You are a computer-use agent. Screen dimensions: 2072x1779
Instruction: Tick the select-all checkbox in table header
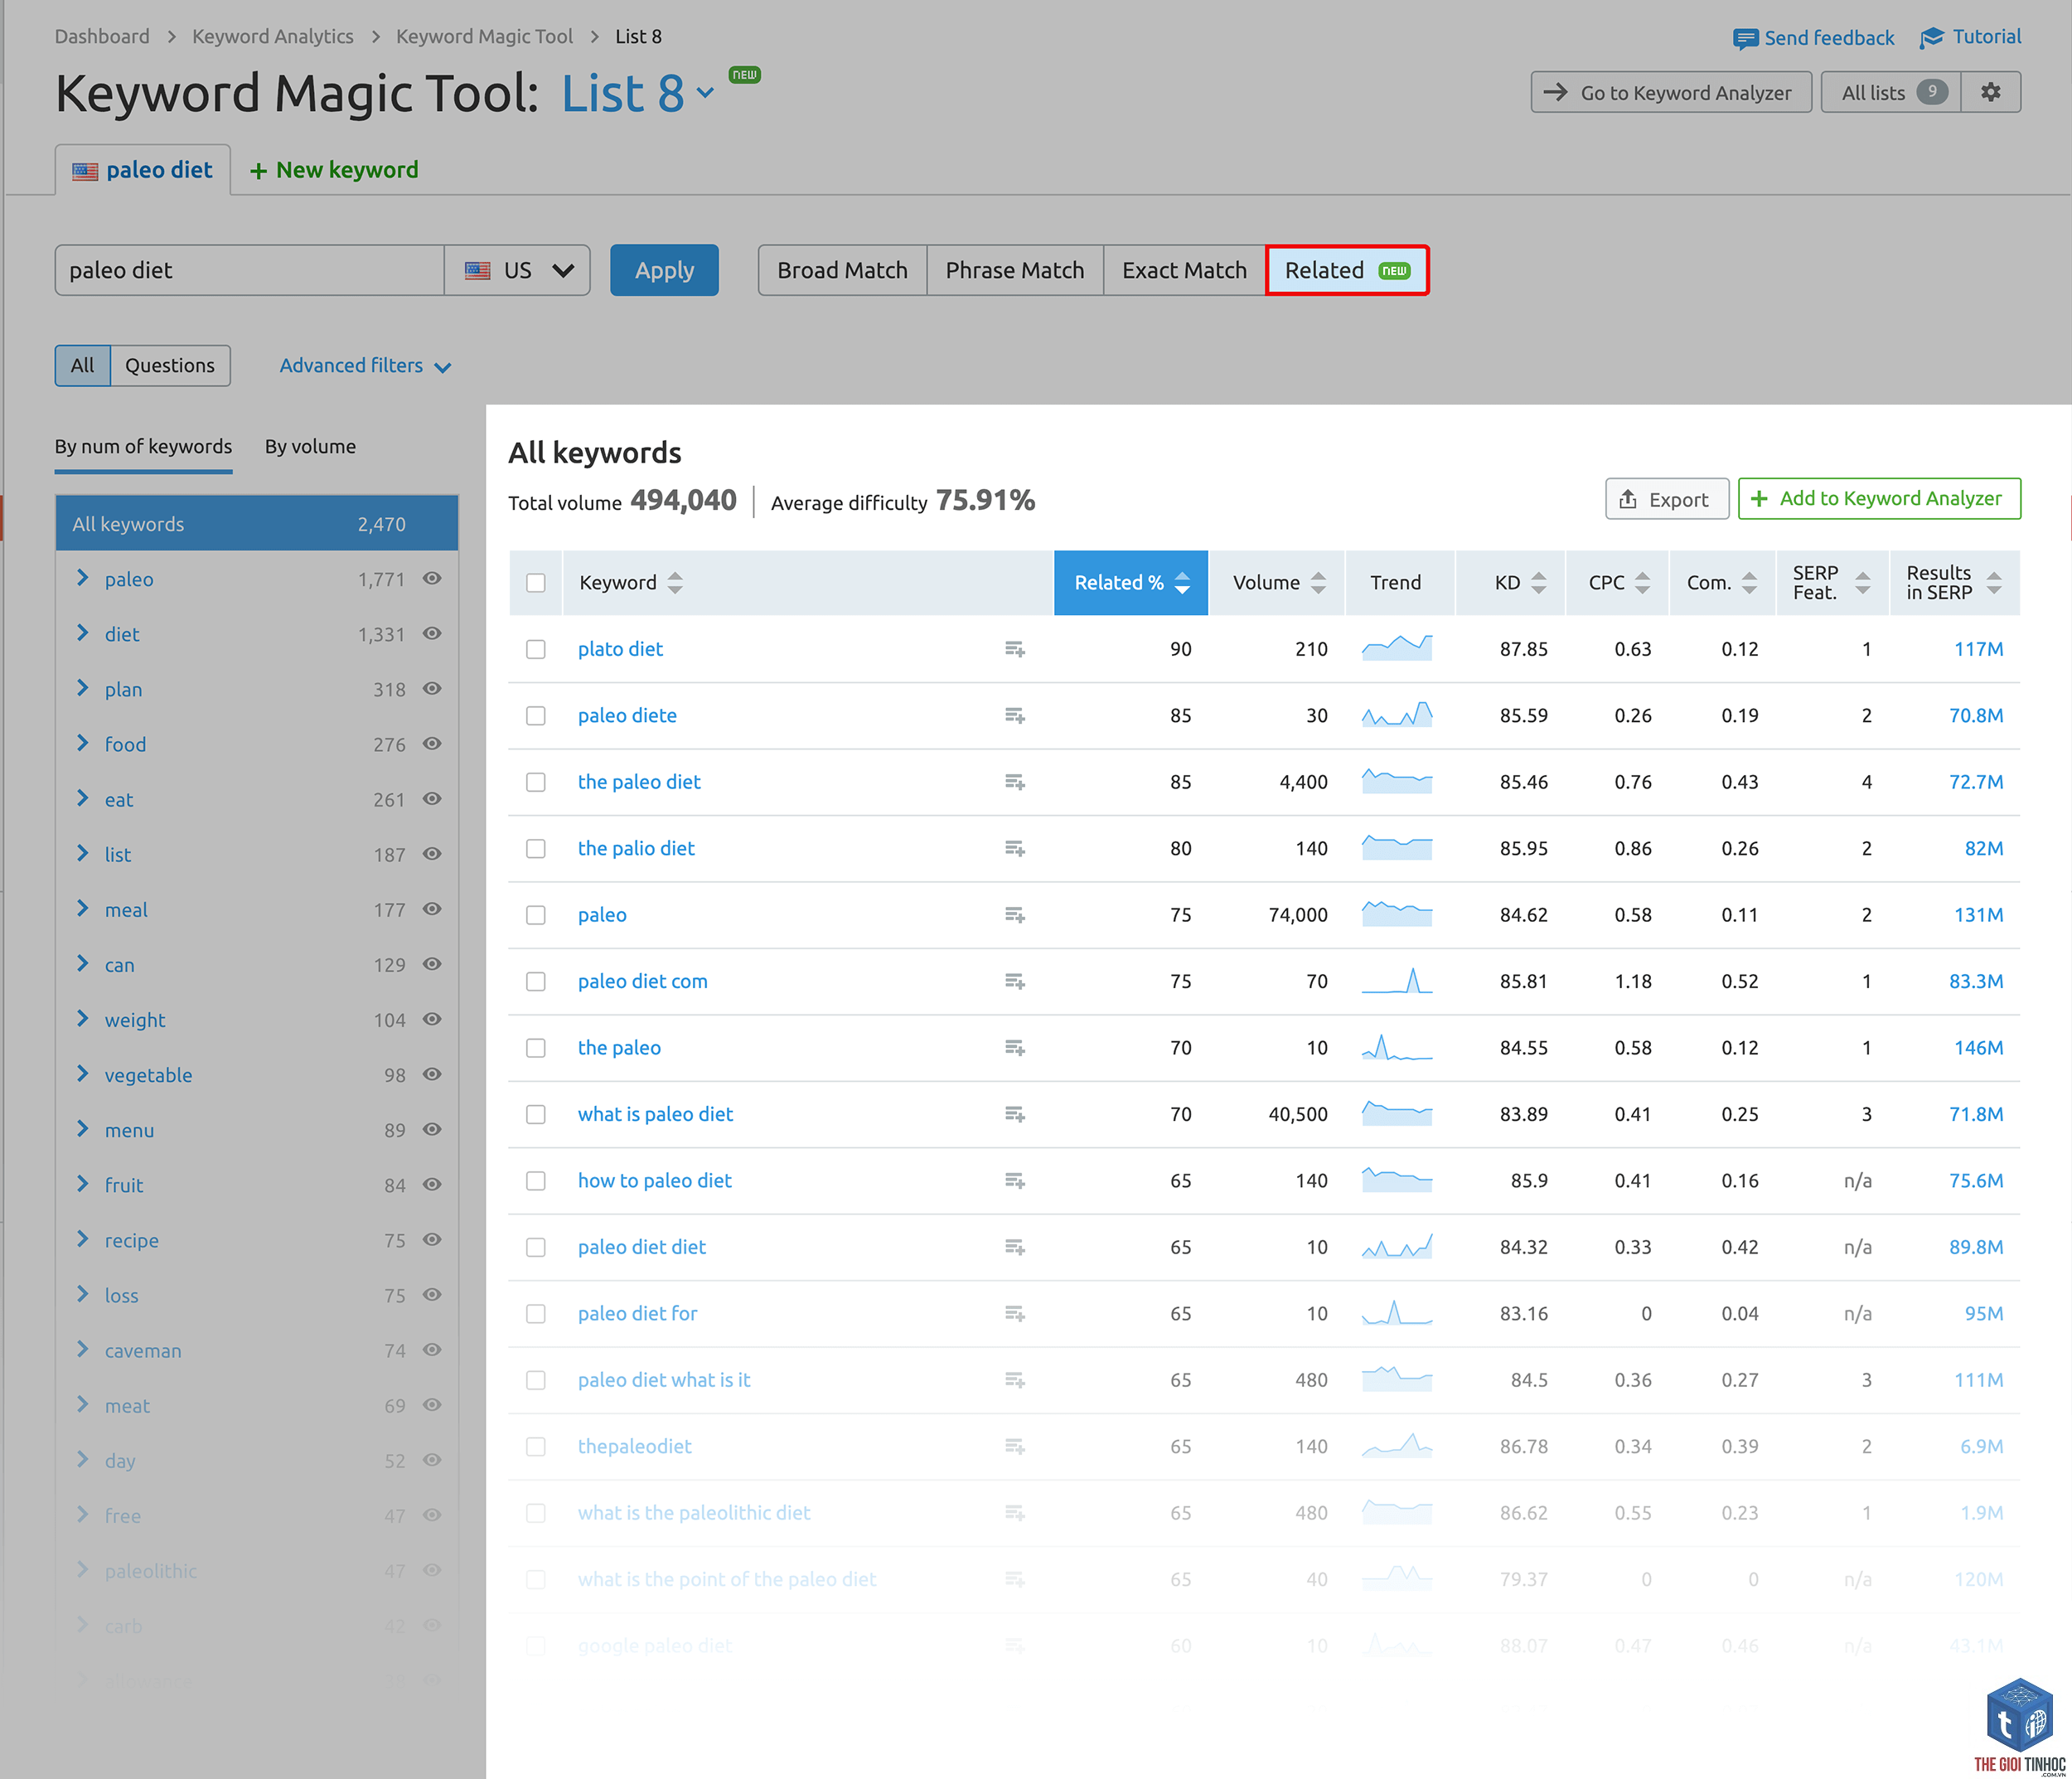(x=536, y=583)
